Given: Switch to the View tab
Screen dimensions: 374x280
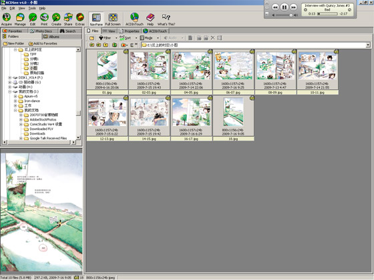Looking at the screenshot, I should coord(110,31).
